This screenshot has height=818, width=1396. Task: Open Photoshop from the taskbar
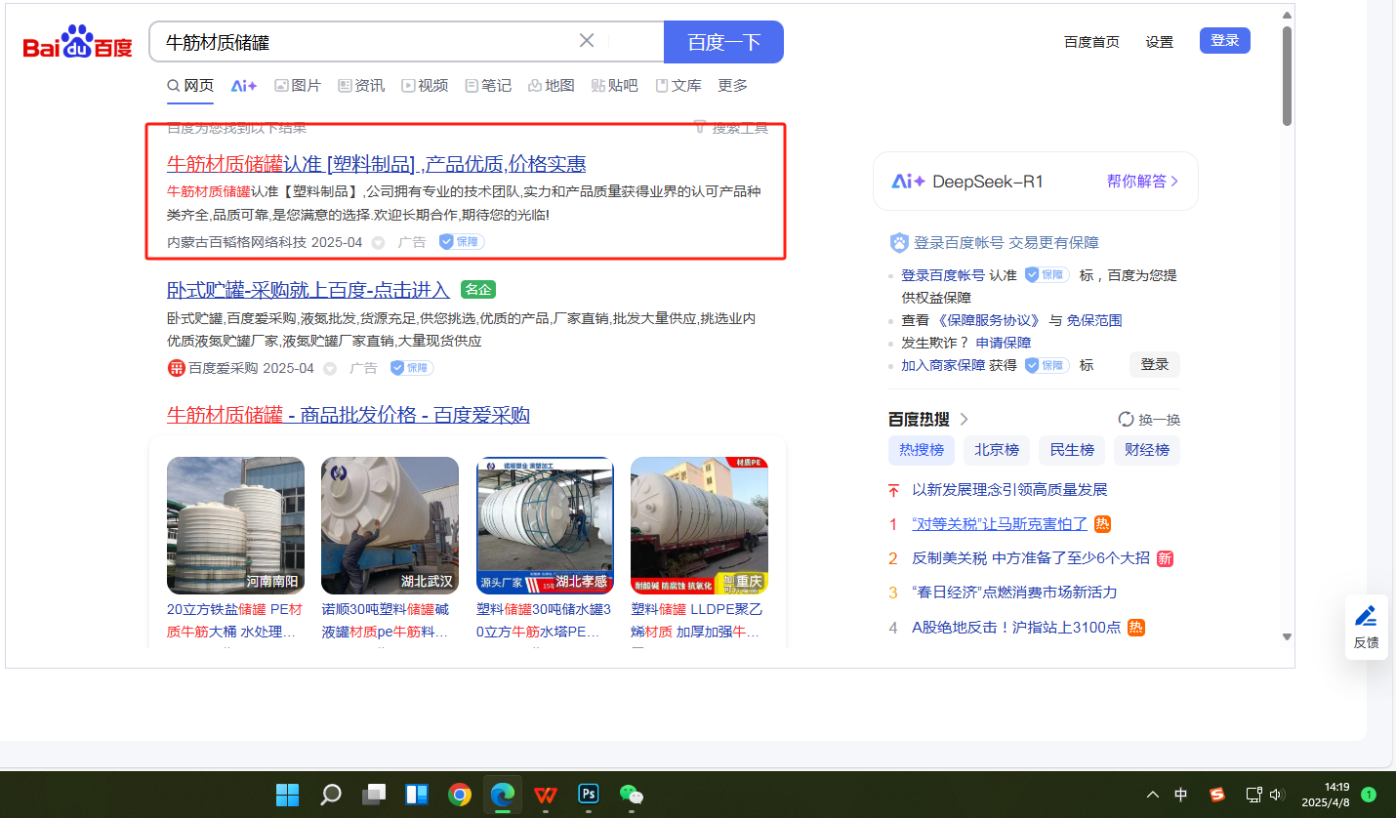point(589,795)
